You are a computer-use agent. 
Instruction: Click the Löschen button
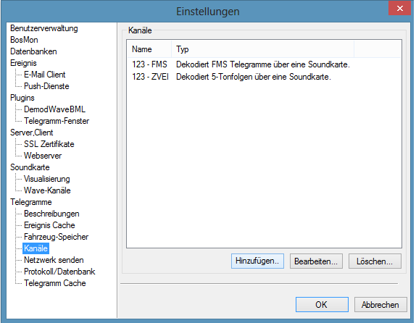click(375, 261)
